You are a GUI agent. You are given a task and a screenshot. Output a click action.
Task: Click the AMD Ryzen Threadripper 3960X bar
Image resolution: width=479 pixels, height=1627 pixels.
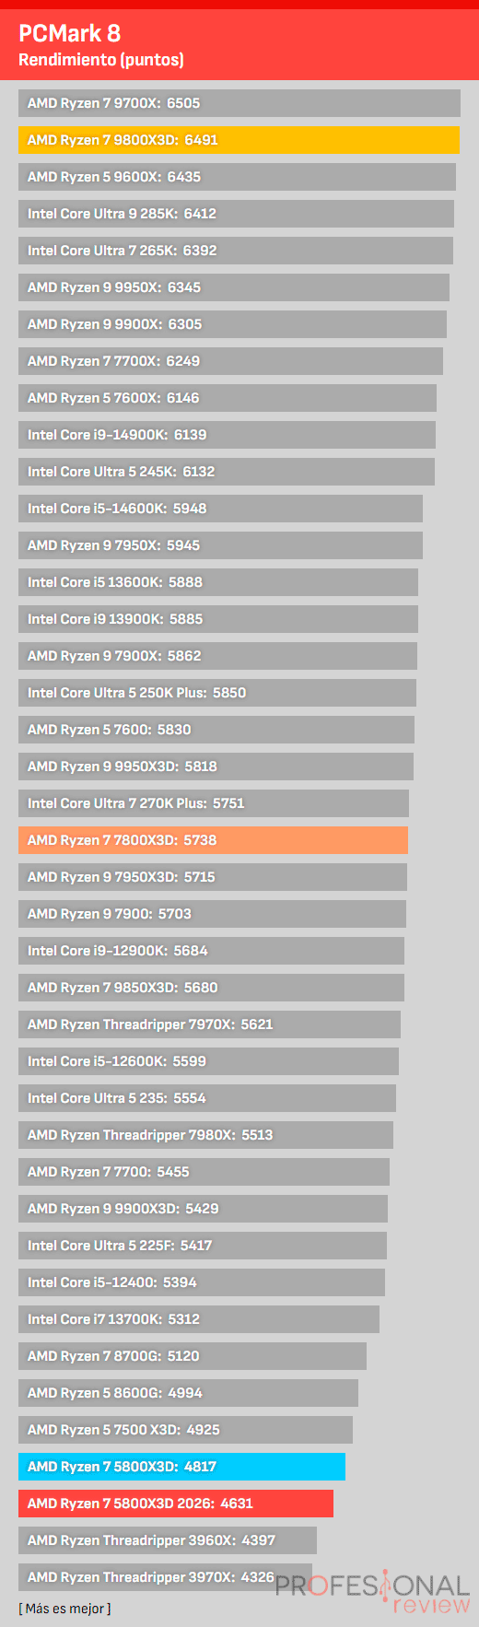(168, 1540)
